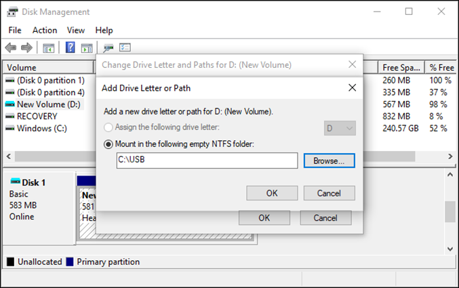The height and width of the screenshot is (288, 459).
Task: Click right arrow of the horizontal scrollbar
Action: pyautogui.click(x=450, y=157)
